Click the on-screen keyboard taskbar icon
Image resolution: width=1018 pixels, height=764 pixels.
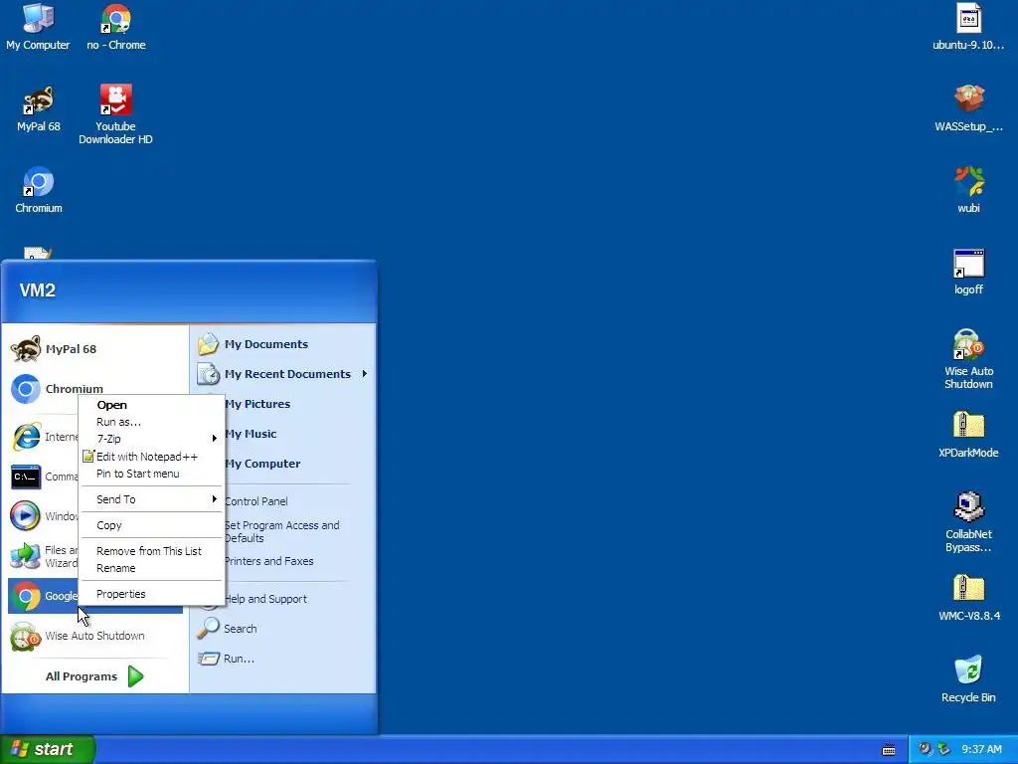889,750
